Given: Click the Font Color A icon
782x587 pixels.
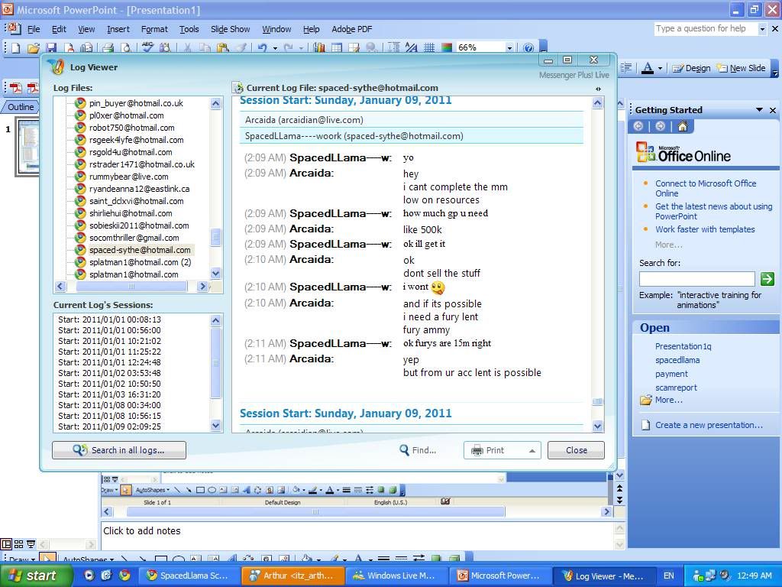Looking at the screenshot, I should pyautogui.click(x=648, y=68).
